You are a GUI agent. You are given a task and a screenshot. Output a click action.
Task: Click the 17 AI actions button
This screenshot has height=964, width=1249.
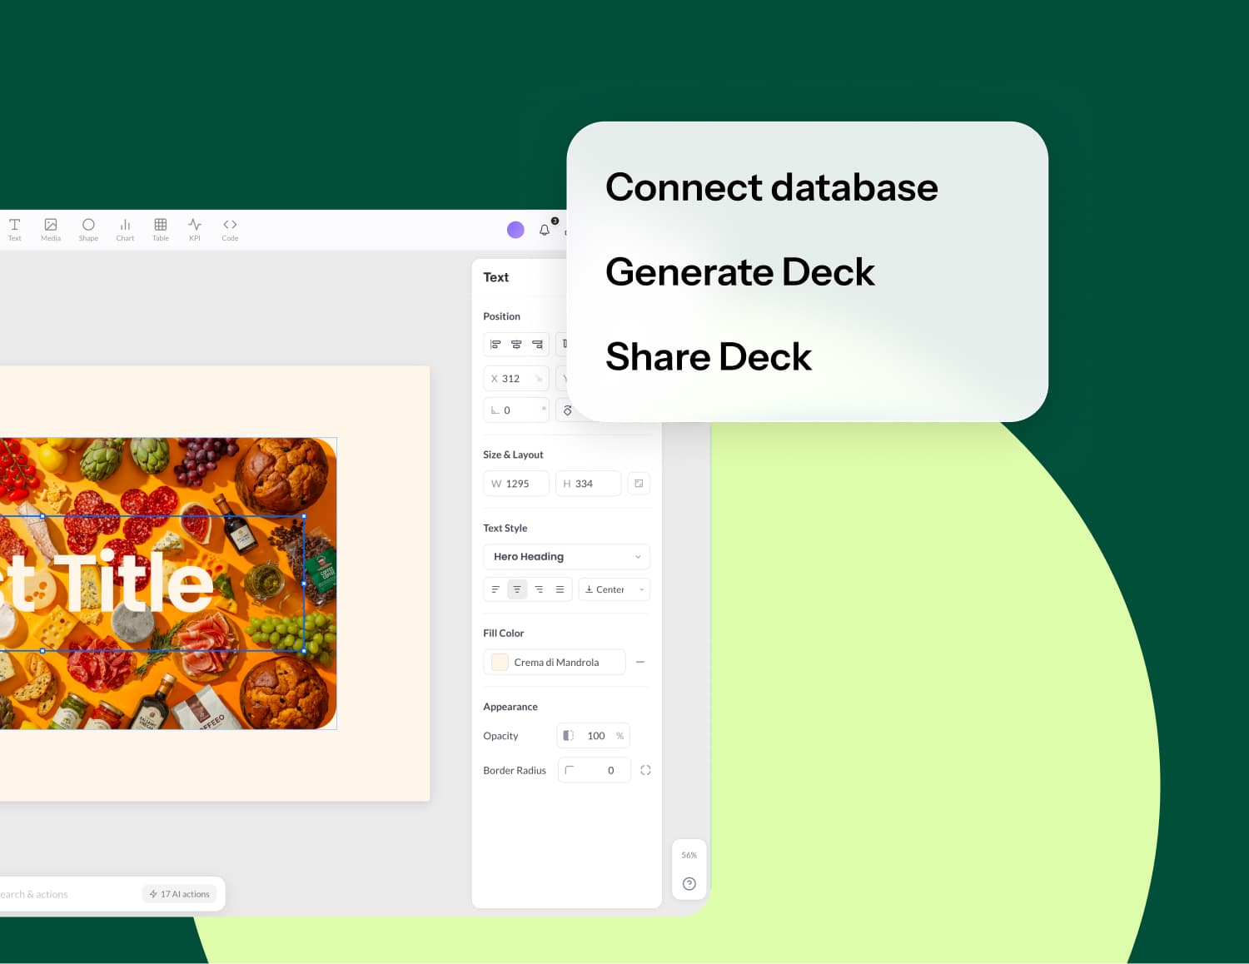coord(179,894)
